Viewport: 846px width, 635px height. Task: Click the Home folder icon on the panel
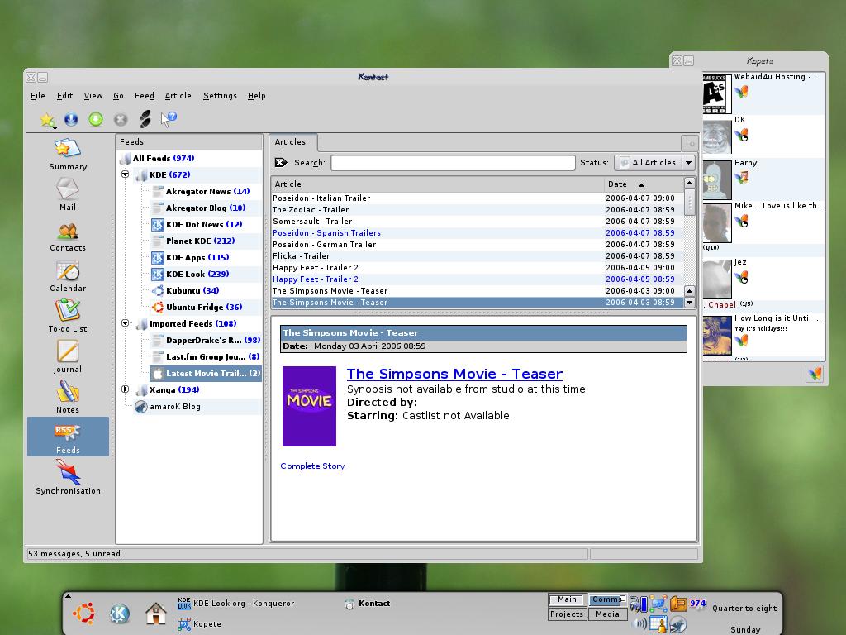pos(155,614)
